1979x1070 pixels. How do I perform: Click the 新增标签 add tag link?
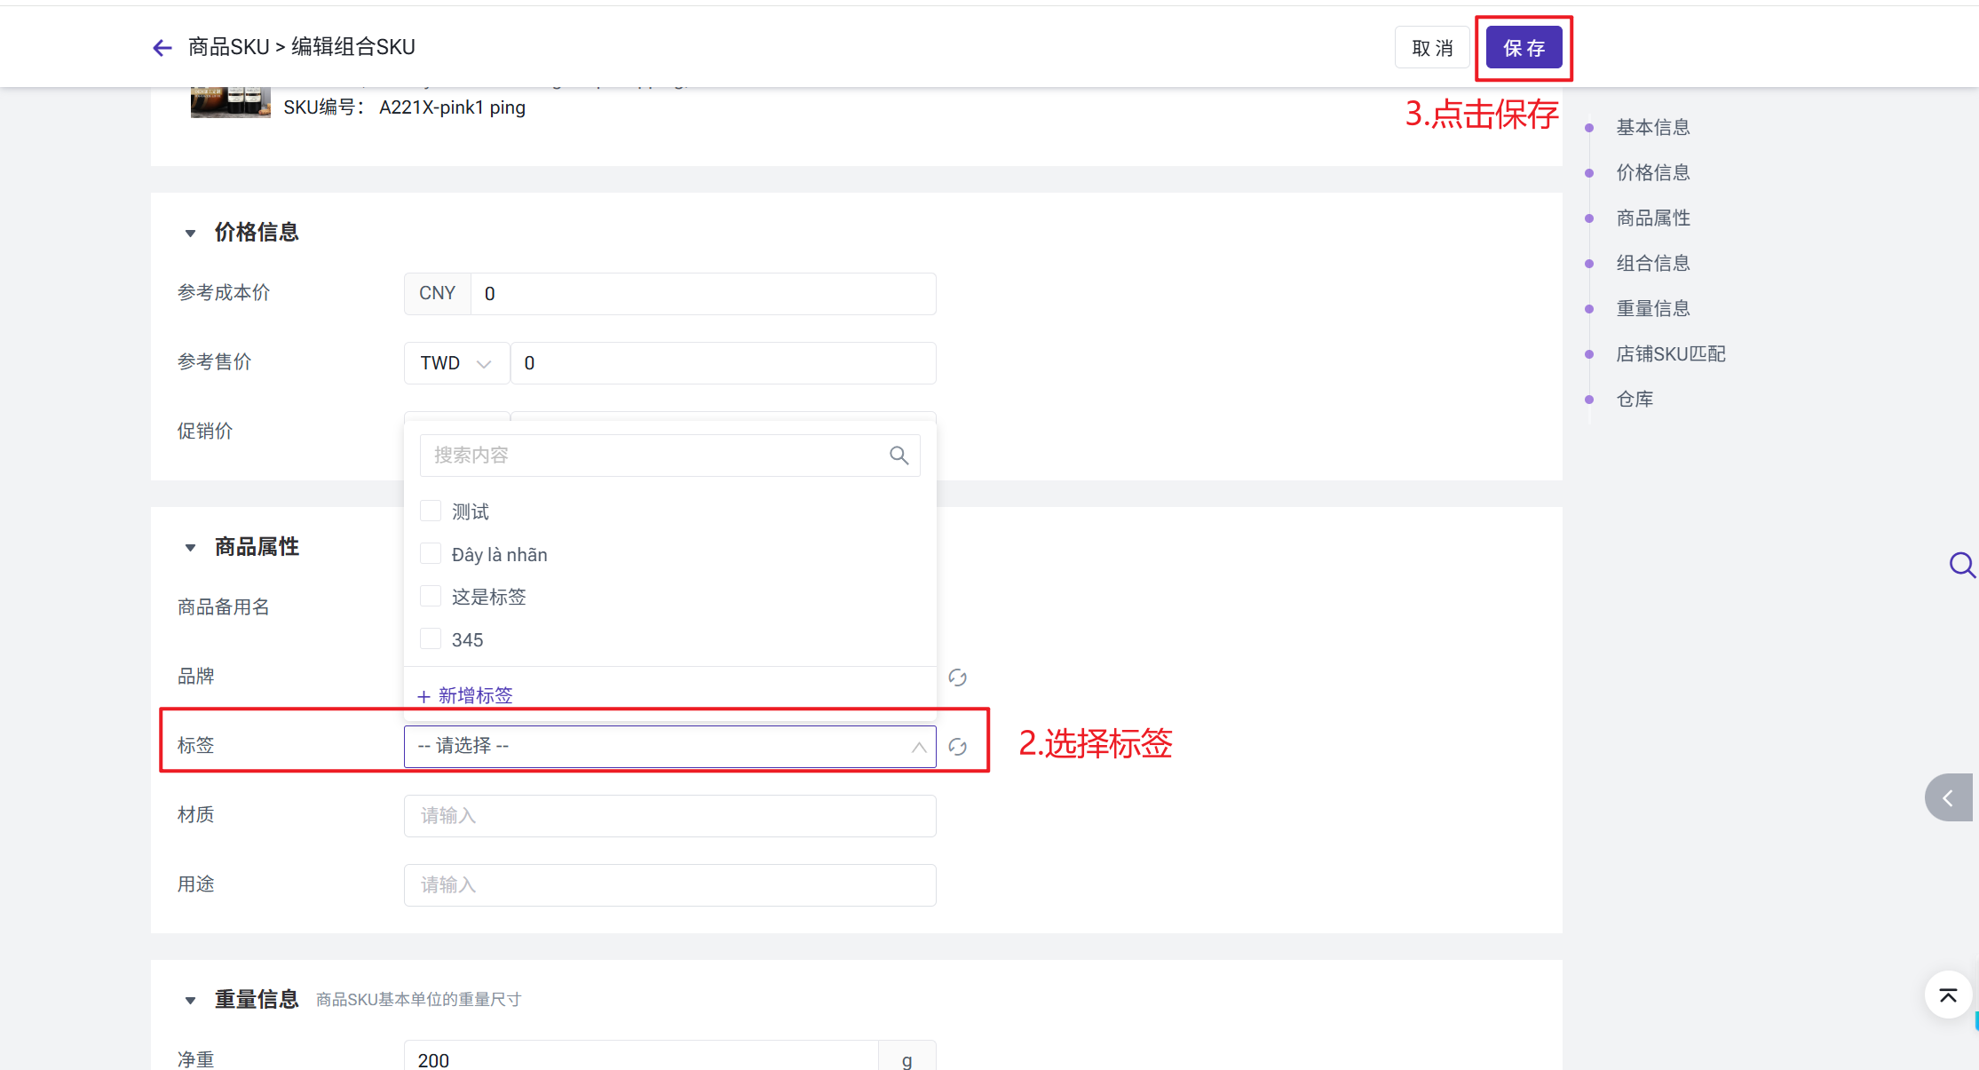point(465,695)
